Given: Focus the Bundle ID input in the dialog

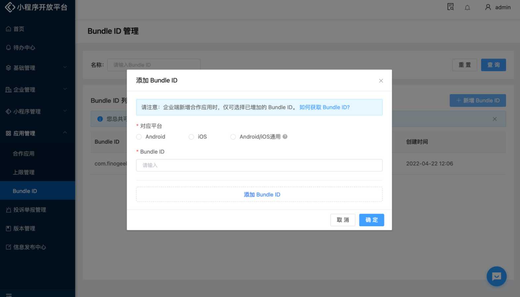Looking at the screenshot, I should click(259, 165).
